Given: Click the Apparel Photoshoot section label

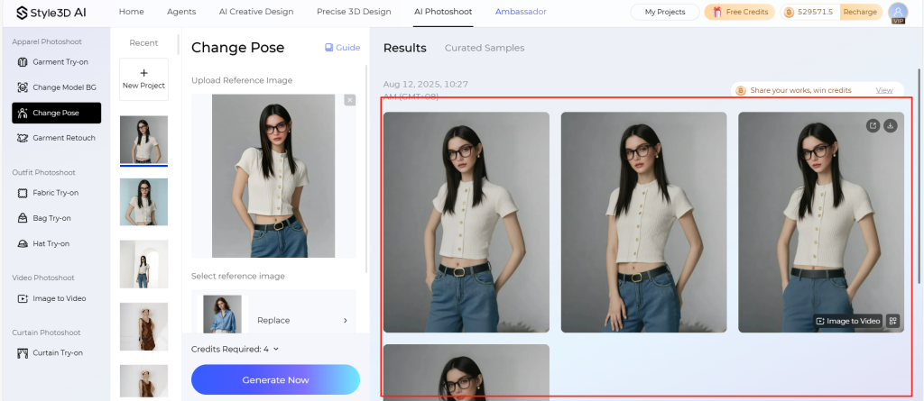Looking at the screenshot, I should (47, 41).
